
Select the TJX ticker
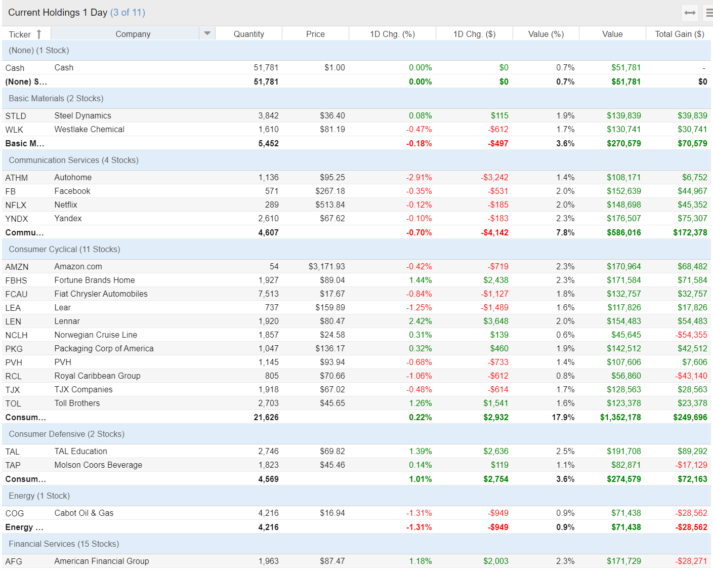click(13, 390)
